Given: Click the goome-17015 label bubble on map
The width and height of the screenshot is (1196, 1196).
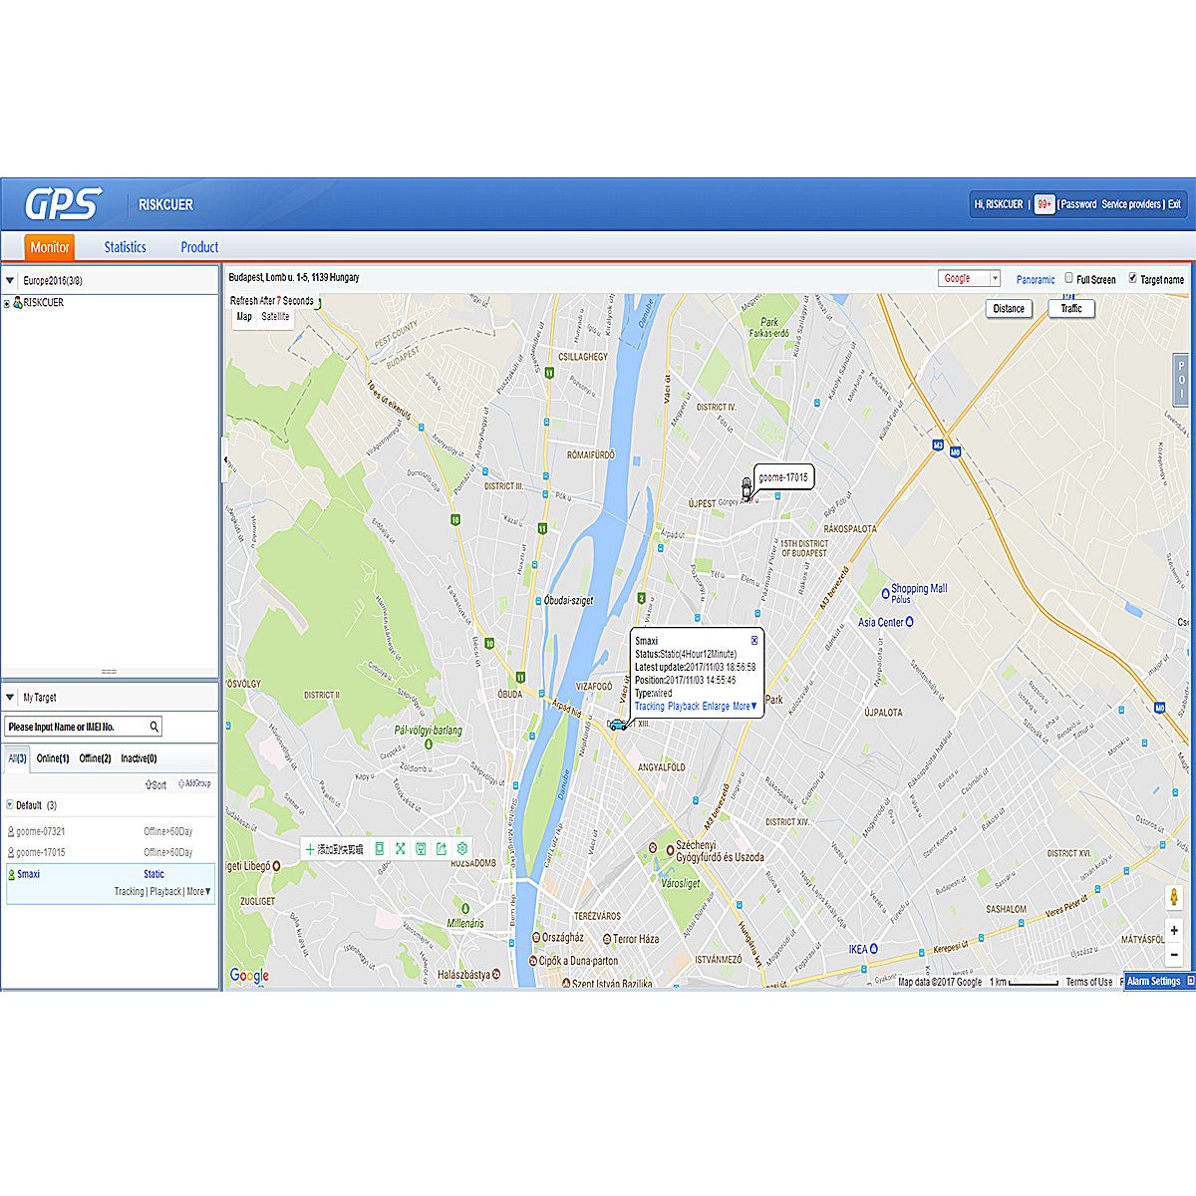Looking at the screenshot, I should (783, 477).
